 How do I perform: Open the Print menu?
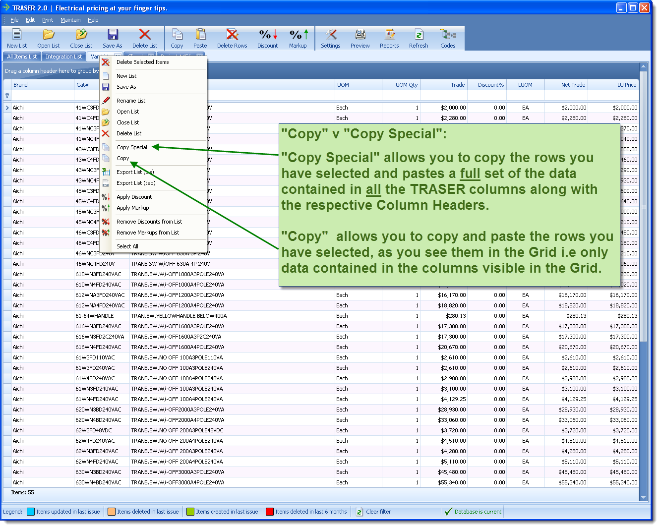48,20
